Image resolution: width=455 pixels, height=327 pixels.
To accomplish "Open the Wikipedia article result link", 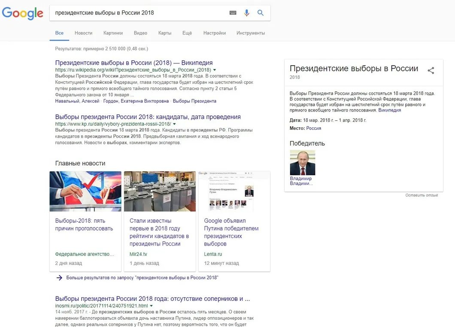I will point(133,62).
